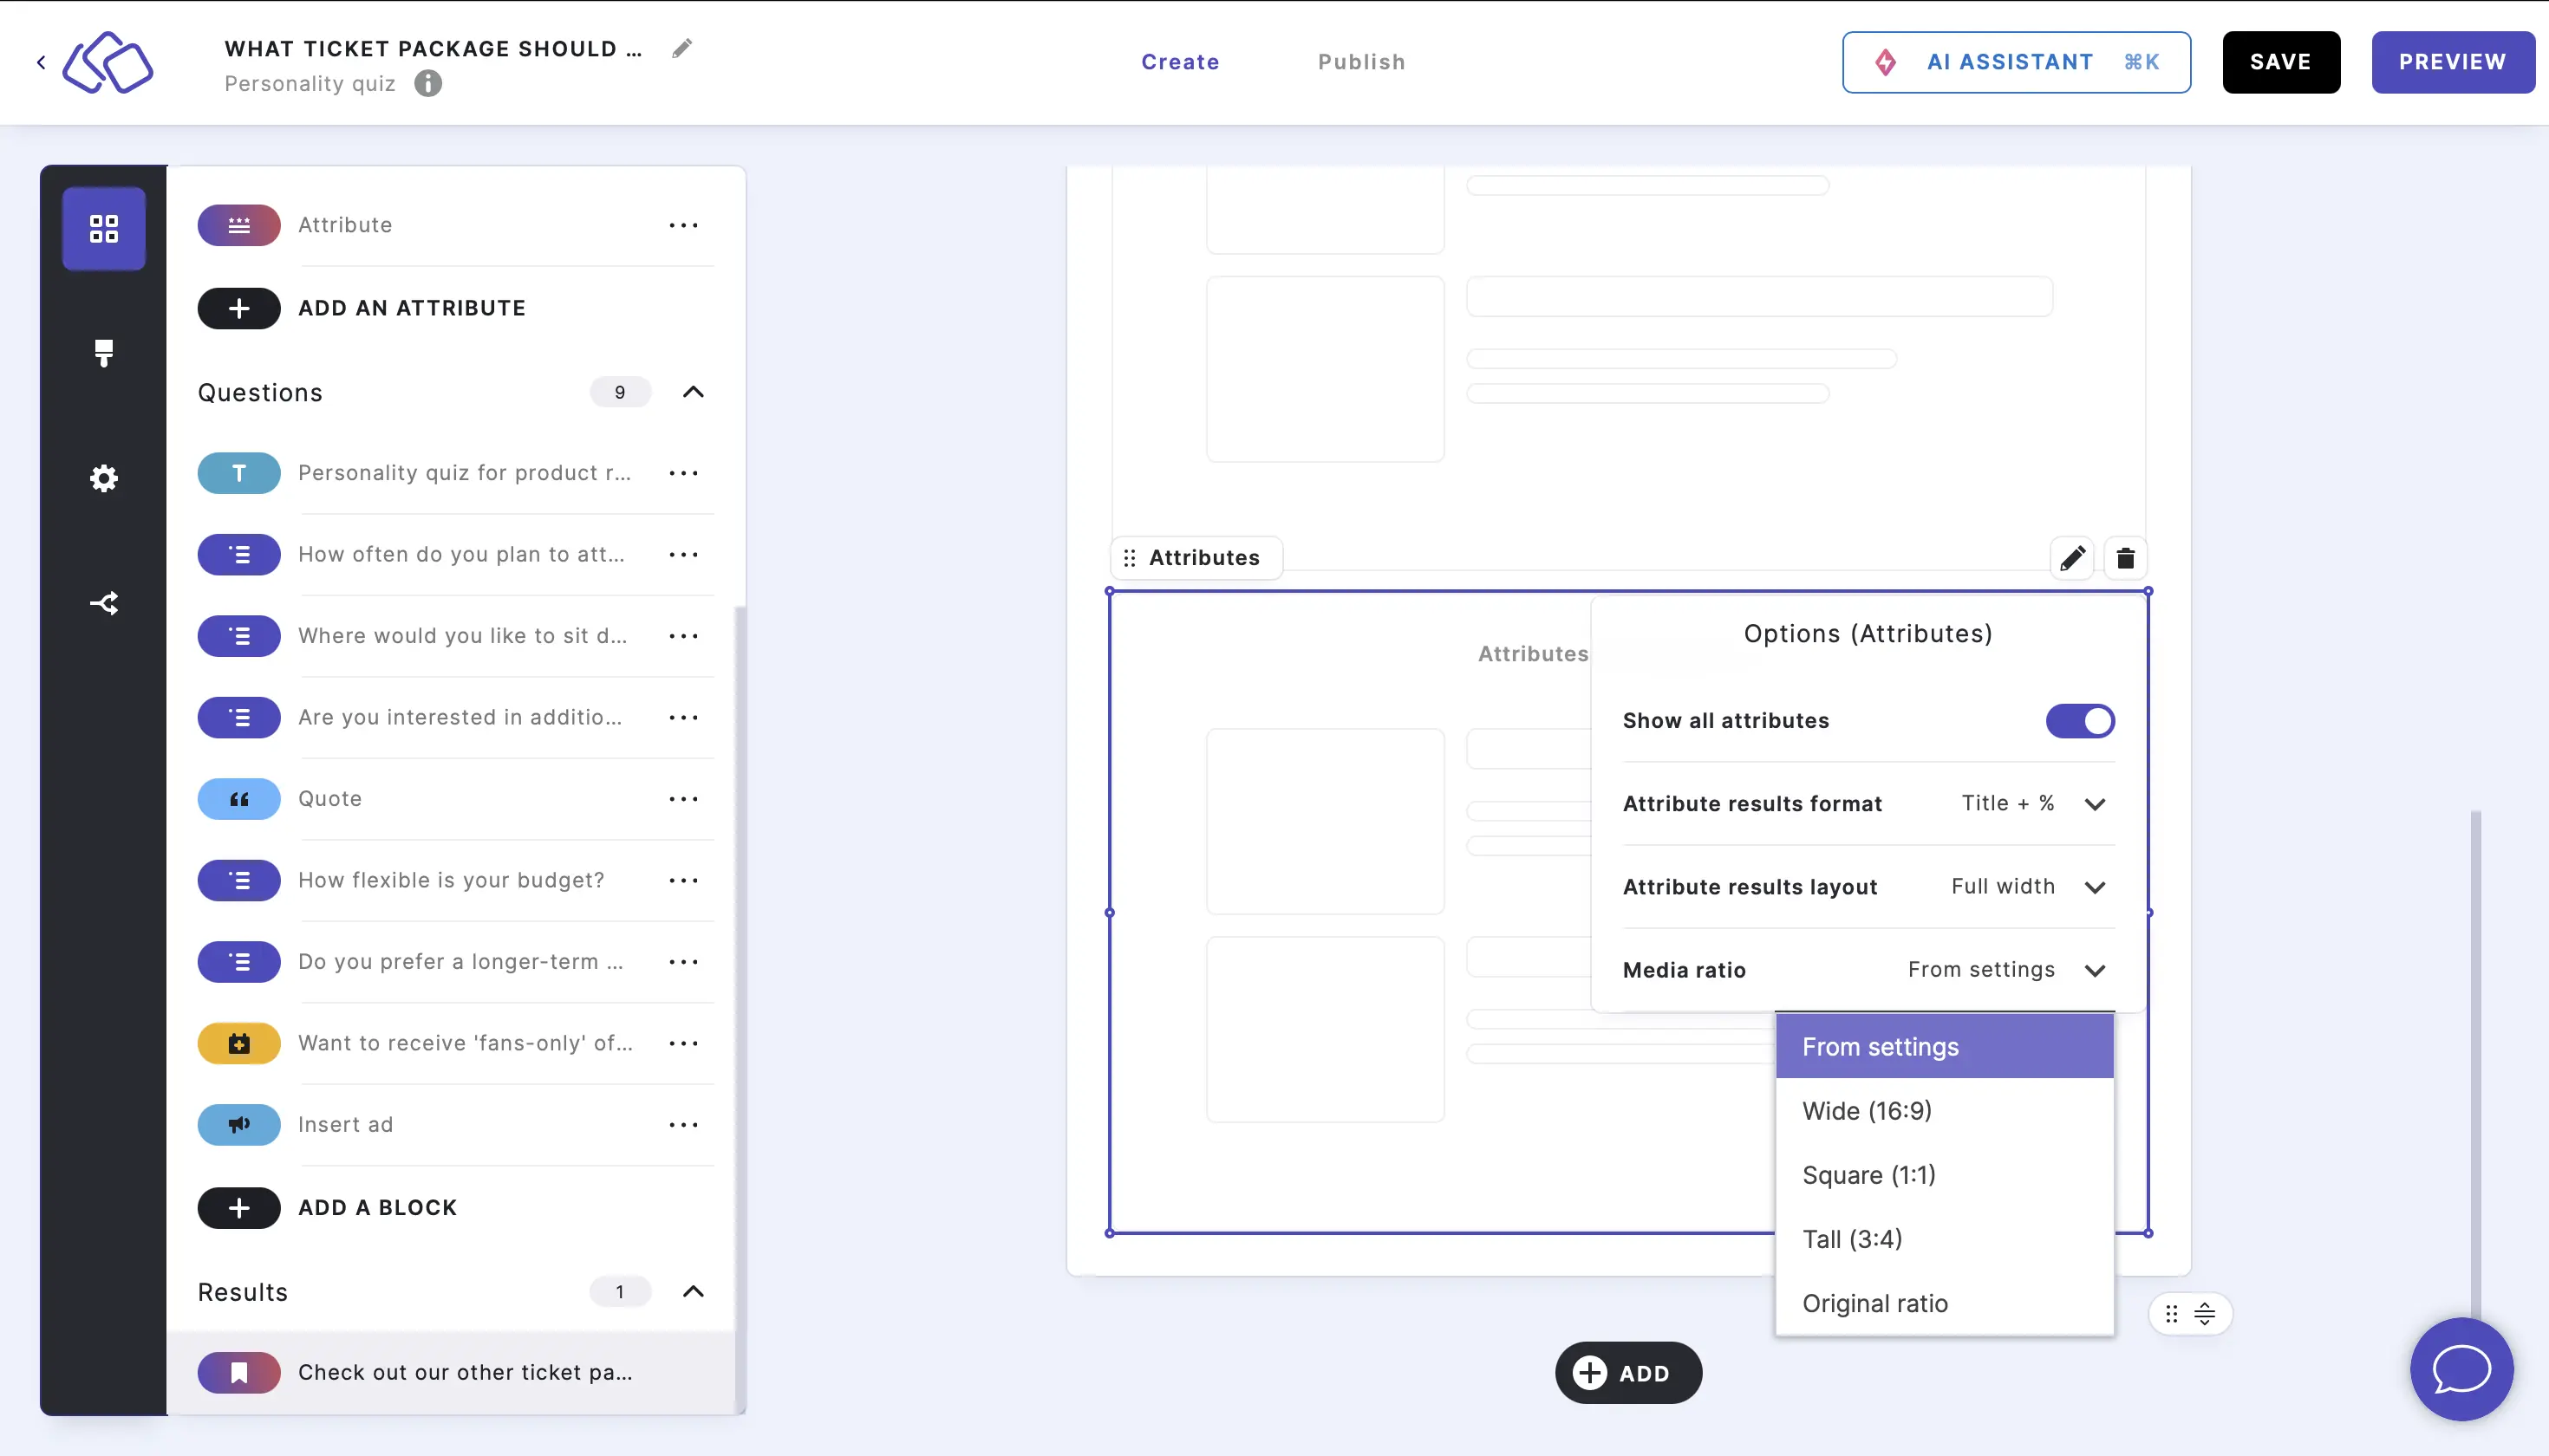Switch to the Create tab

(x=1182, y=62)
